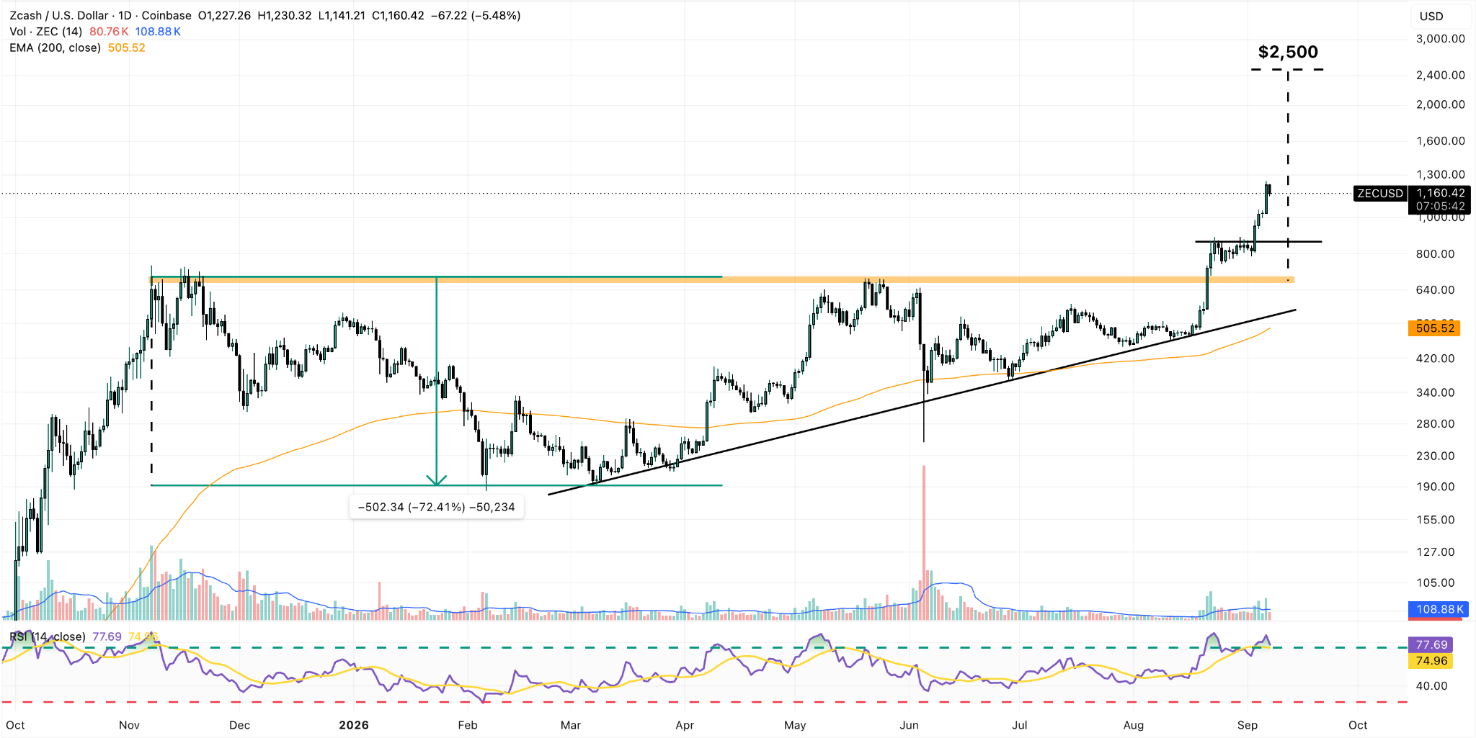1476x738 pixels.
Task: Click the green measurement arrow head
Action: [x=437, y=480]
